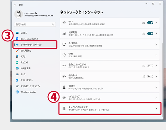
Task: Click the user profile avatar icon
Action: (19, 14)
